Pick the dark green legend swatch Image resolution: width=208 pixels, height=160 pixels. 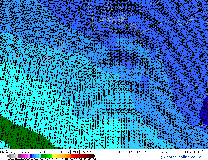click(42, 156)
